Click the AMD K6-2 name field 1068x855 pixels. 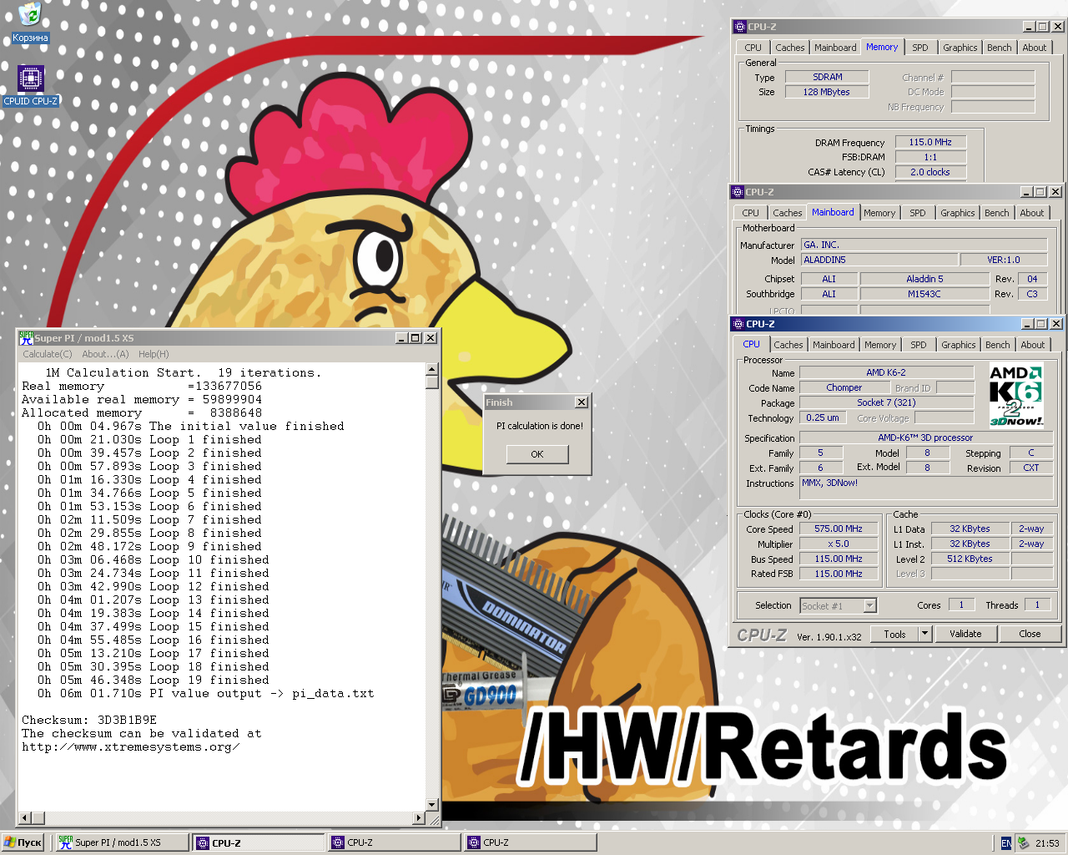pos(886,372)
